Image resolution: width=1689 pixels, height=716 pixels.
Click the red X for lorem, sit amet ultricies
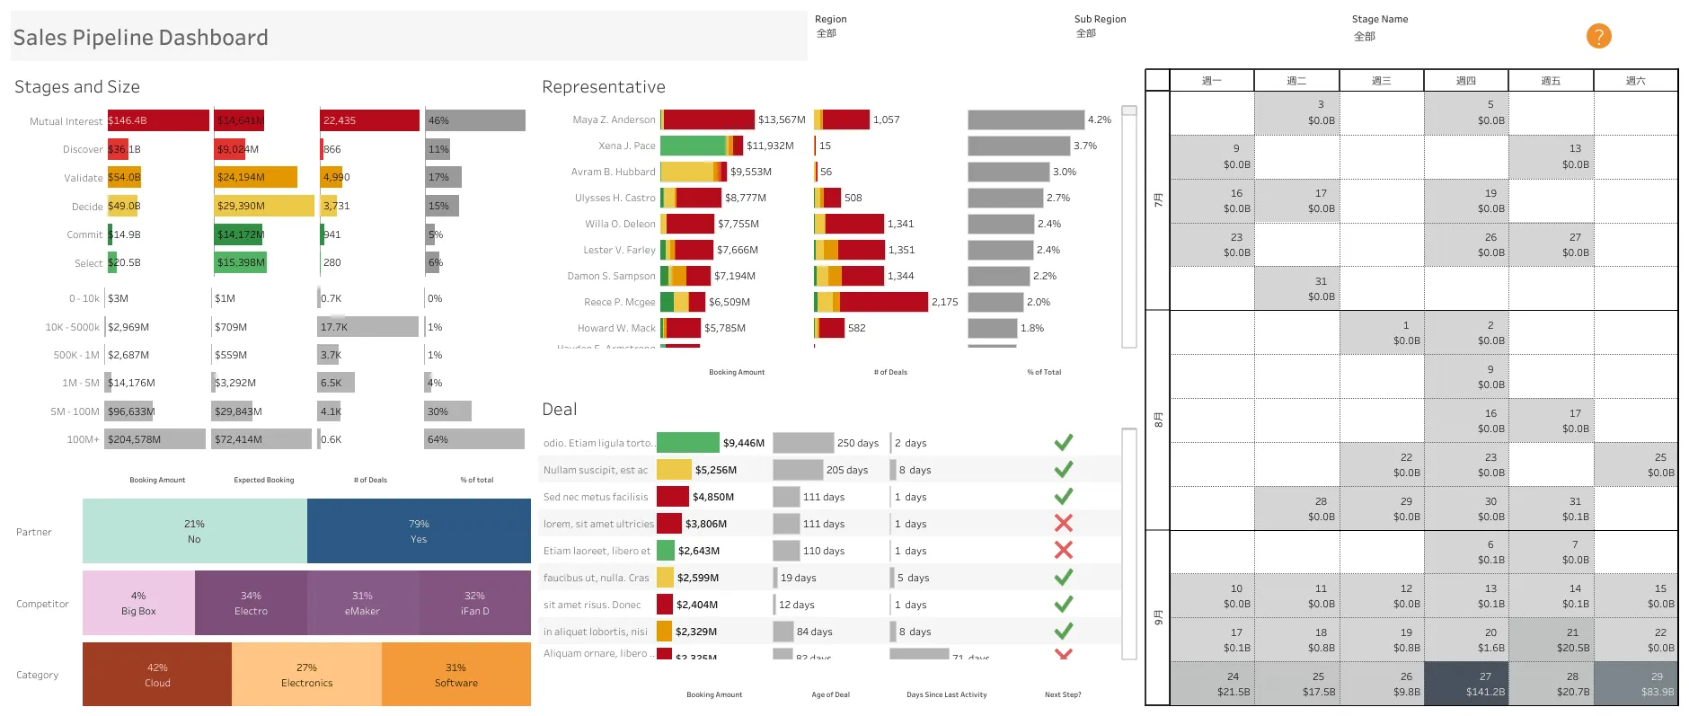click(1064, 523)
